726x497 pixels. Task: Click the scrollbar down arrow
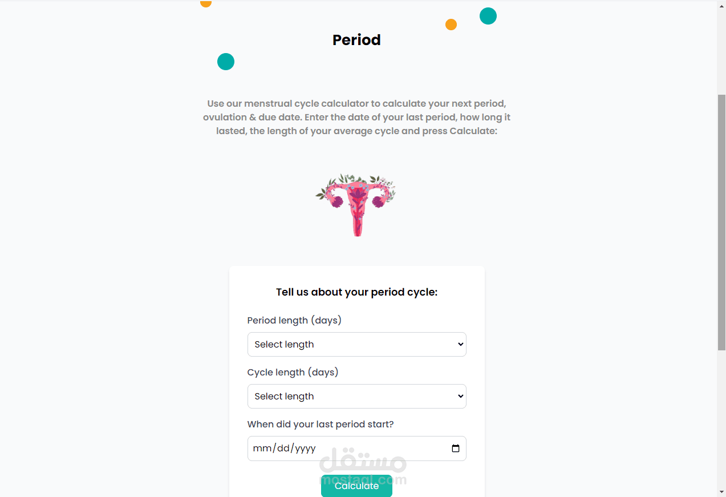click(721, 491)
